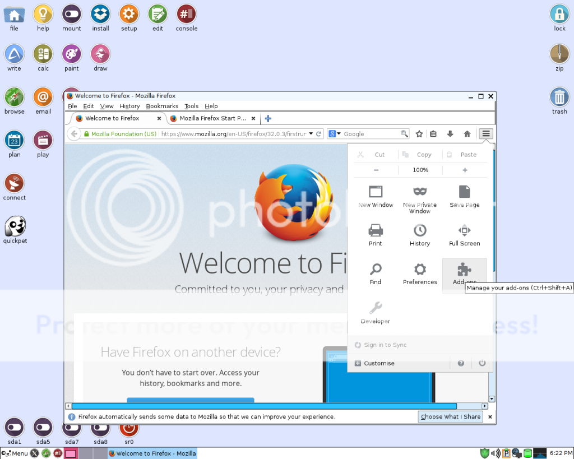Screen dimensions: 574x459
Task: Click Choose What I Share button
Action: (x=451, y=416)
